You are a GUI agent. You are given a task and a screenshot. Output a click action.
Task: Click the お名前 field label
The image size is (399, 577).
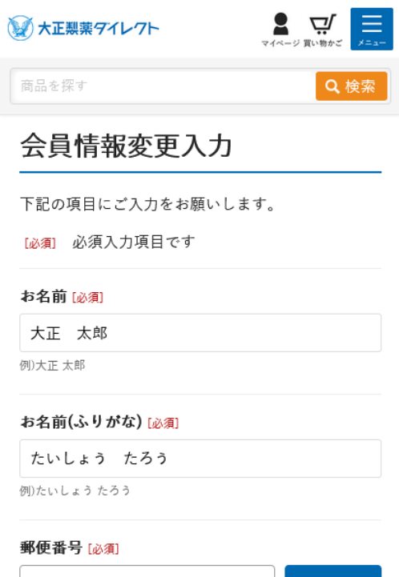pos(43,296)
